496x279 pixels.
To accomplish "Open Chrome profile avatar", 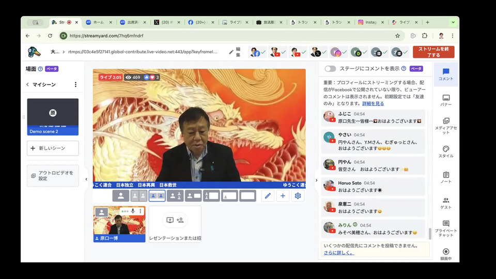I will tap(441, 36).
